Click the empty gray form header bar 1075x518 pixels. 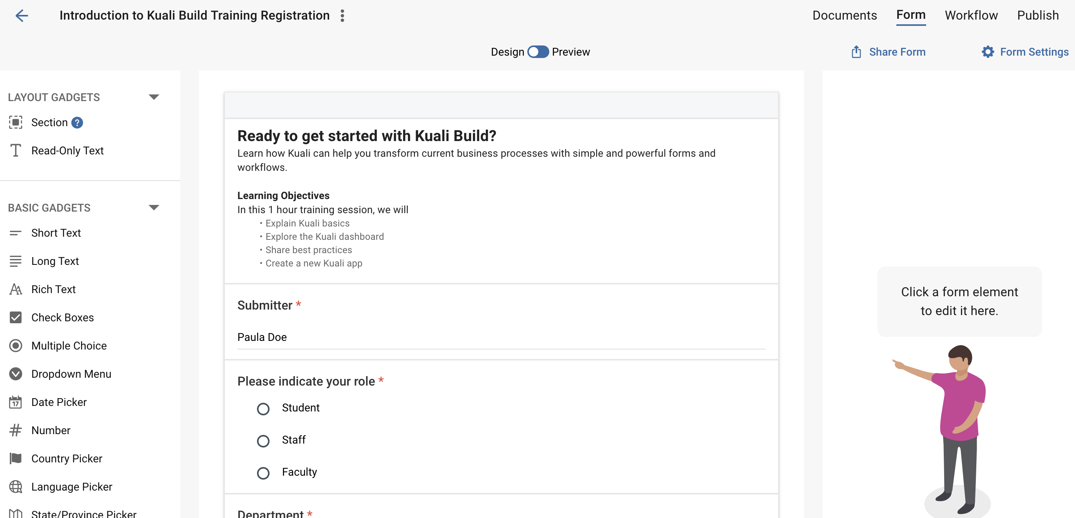click(x=501, y=105)
